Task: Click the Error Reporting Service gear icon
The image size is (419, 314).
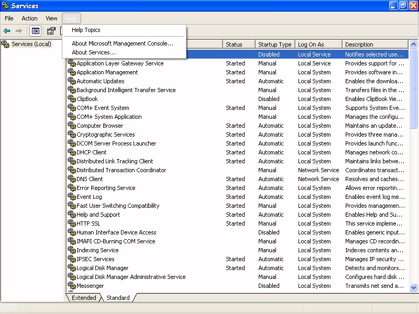Action: [72, 188]
